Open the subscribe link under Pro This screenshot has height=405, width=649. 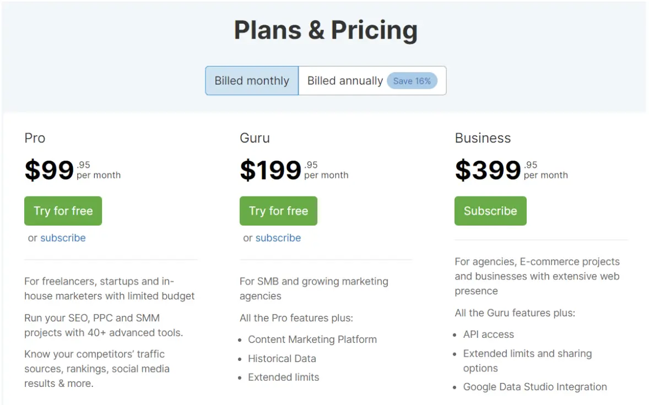[x=63, y=238]
